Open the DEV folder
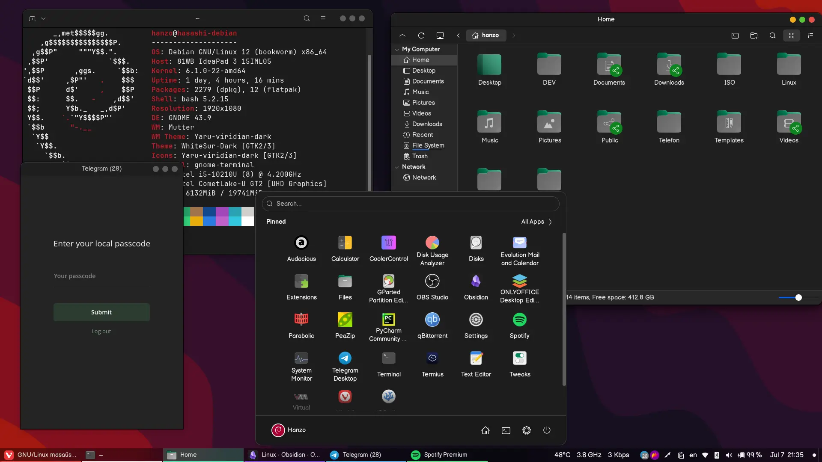The width and height of the screenshot is (822, 462). [549, 69]
